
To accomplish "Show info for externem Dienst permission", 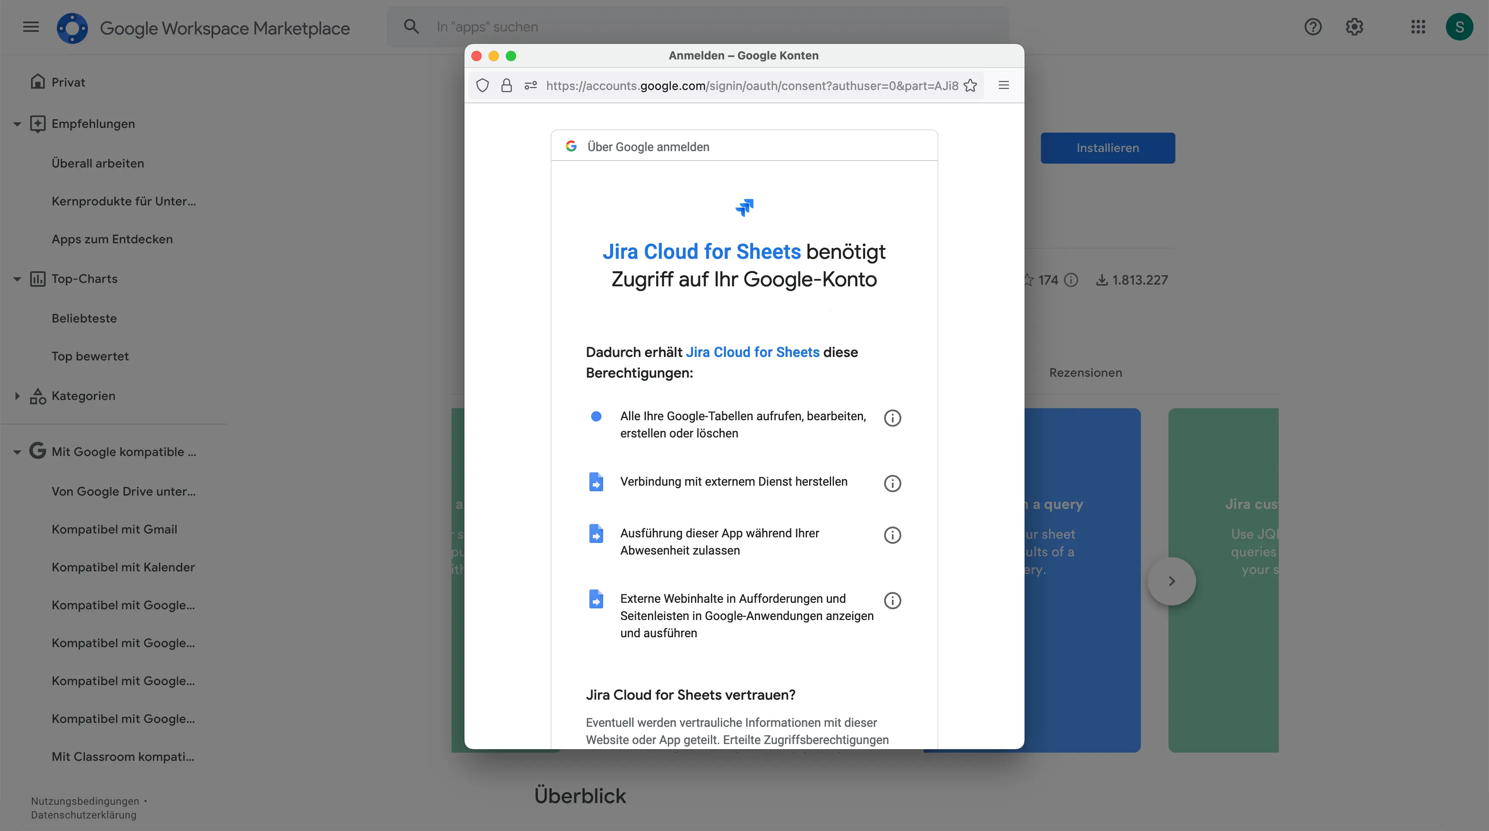I will pos(892,484).
